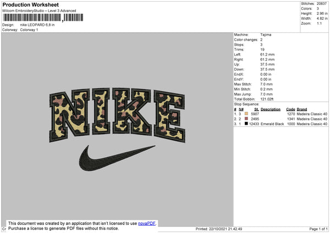Click the Width value 4.82 in

click(x=322, y=19)
